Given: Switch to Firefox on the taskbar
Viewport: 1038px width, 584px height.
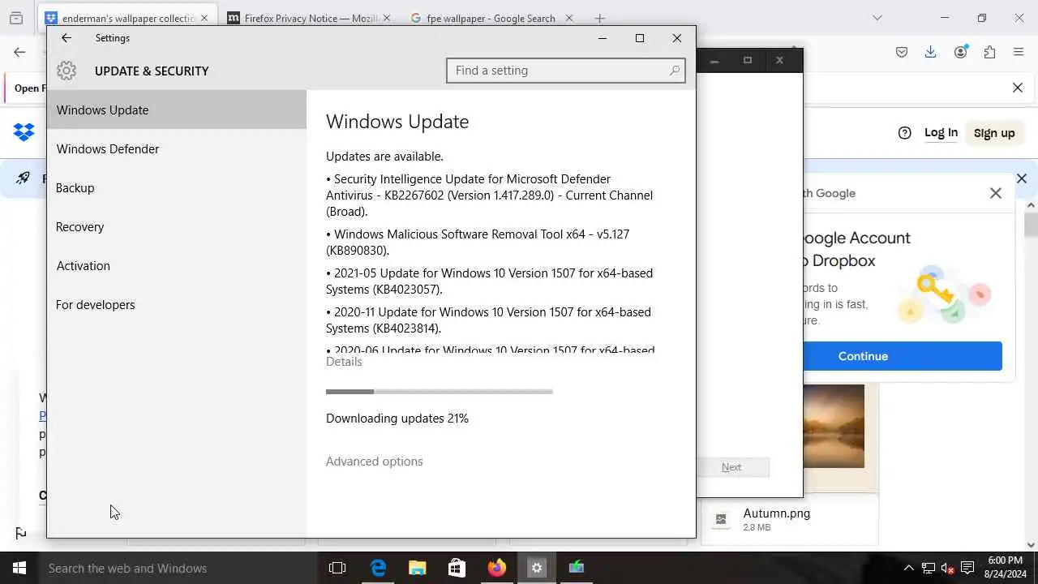Looking at the screenshot, I should 497,568.
